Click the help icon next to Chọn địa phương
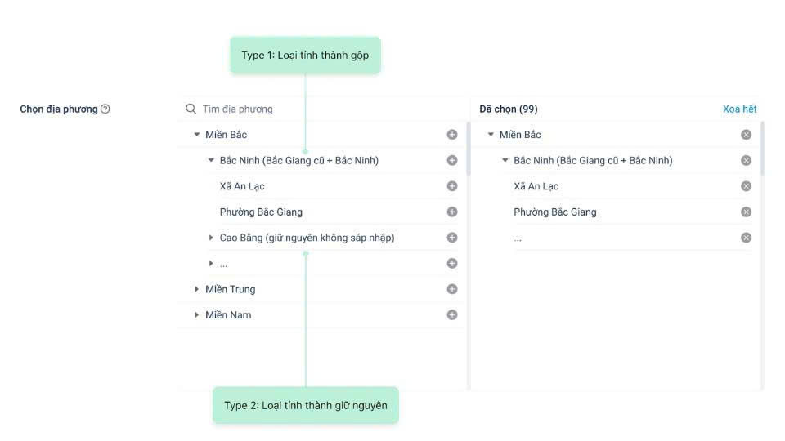785x441 pixels. (105, 109)
